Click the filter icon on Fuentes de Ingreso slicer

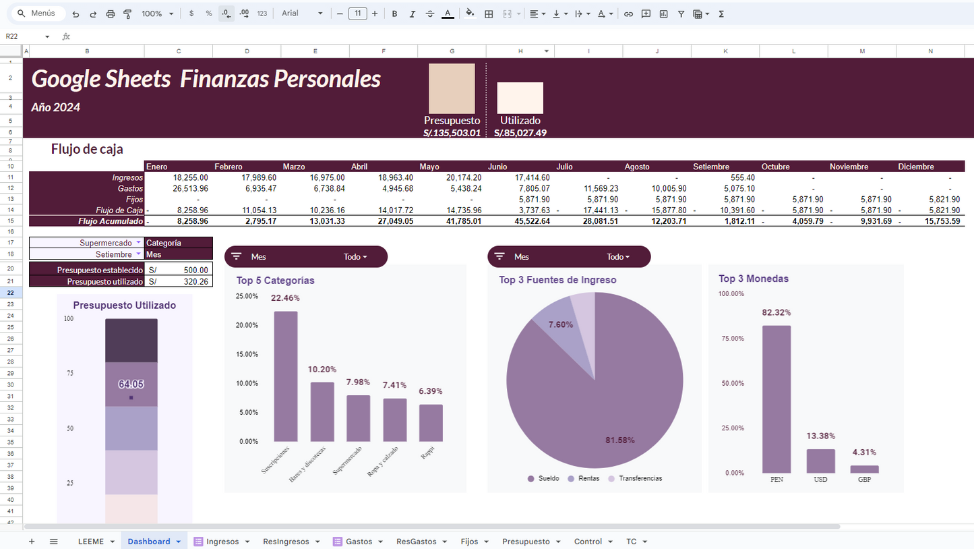point(499,256)
